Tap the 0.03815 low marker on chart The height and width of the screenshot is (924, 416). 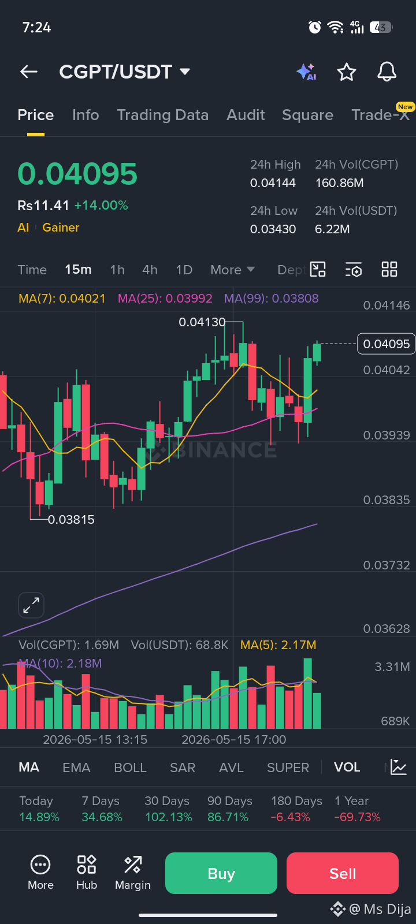pyautogui.click(x=71, y=519)
